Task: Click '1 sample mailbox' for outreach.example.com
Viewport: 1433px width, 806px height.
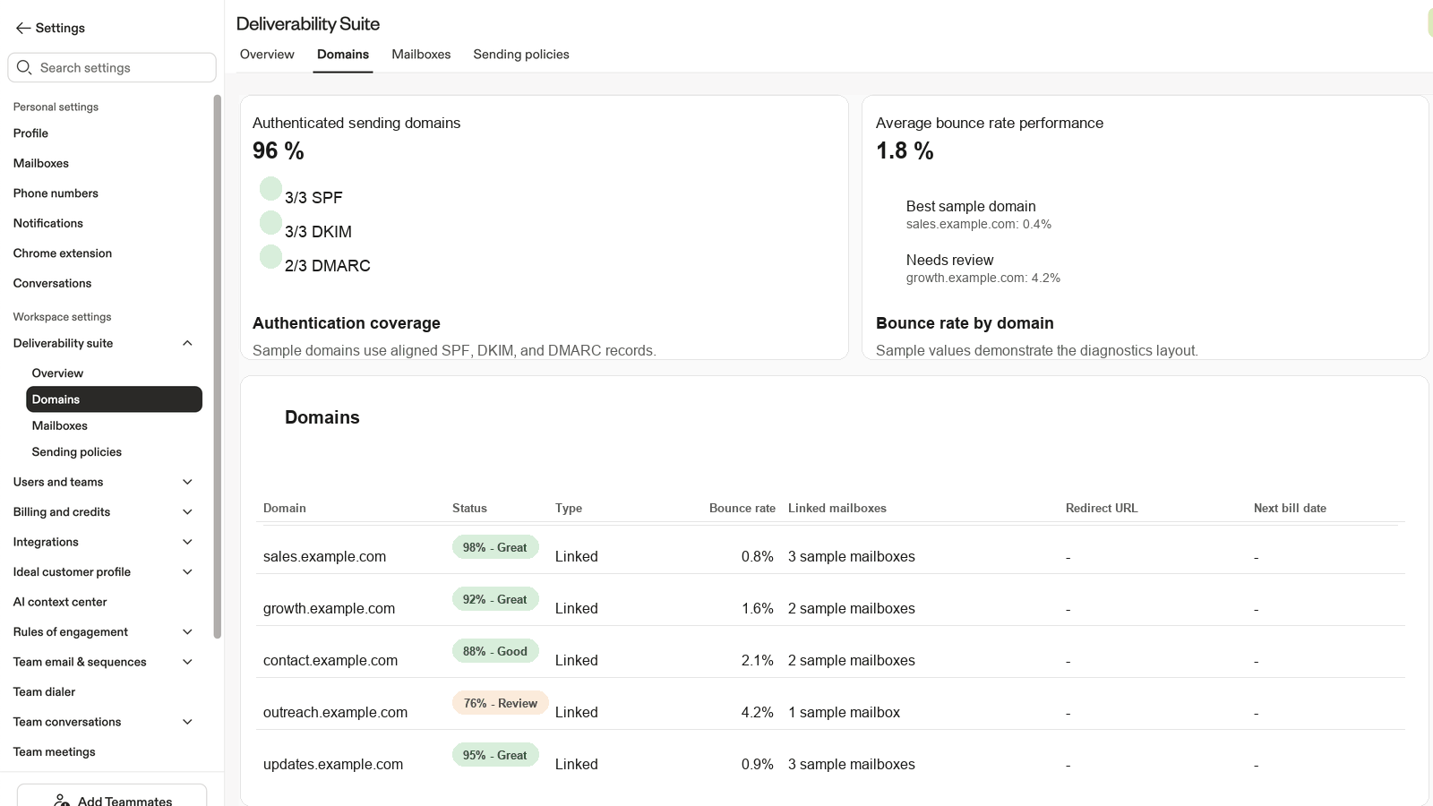Action: coord(844,712)
